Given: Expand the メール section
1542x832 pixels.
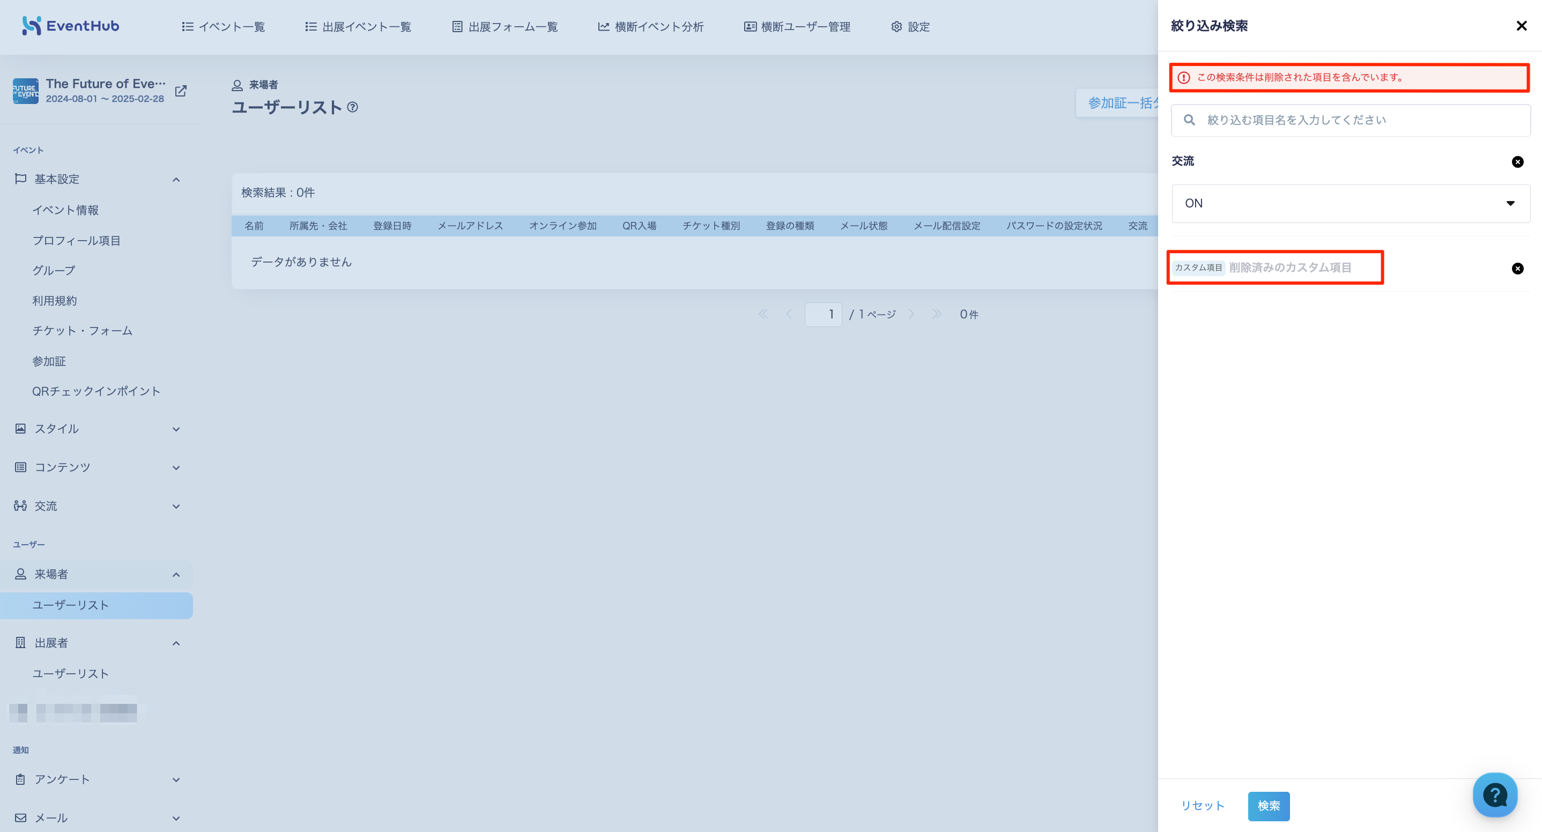Looking at the screenshot, I should 176,818.
